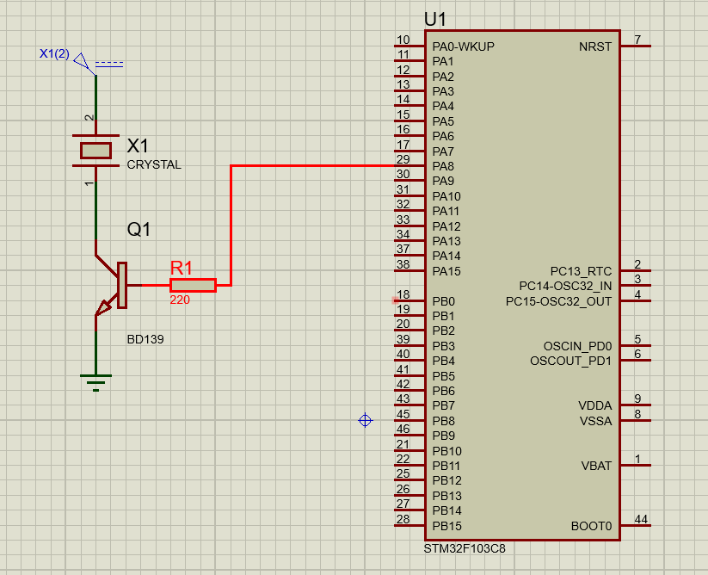The height and width of the screenshot is (575, 708).
Task: Select the crystal X1 component symbol
Action: [x=95, y=151]
